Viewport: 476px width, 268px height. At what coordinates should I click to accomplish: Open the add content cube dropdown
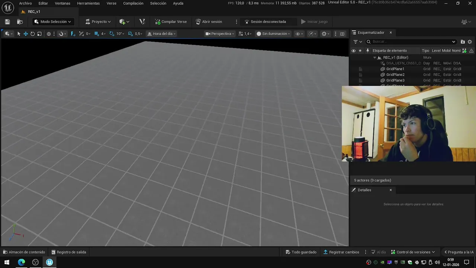pyautogui.click(x=124, y=22)
